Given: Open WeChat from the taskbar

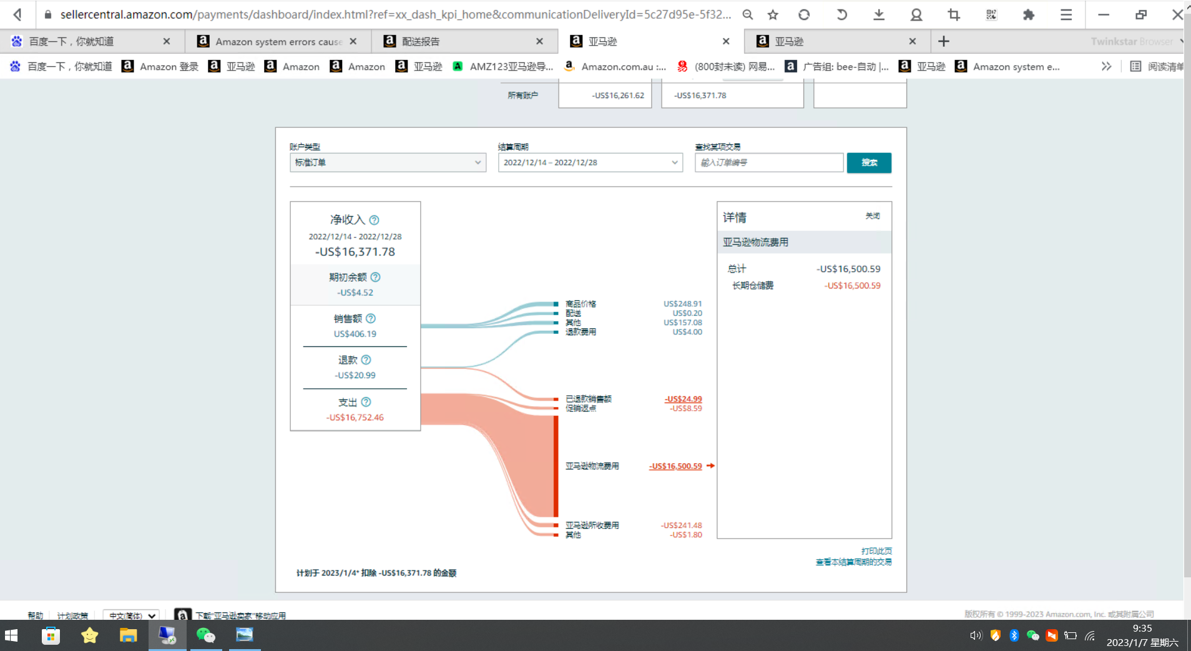Looking at the screenshot, I should tap(205, 635).
